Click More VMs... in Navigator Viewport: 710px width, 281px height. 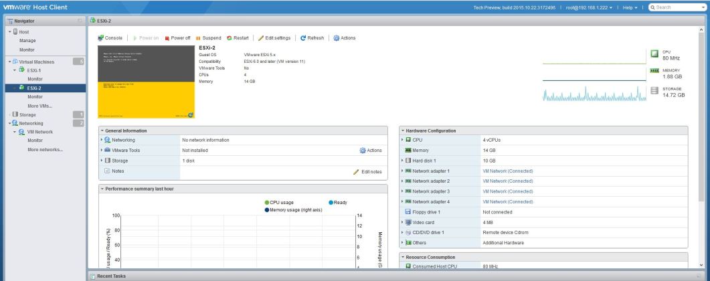(x=40, y=106)
